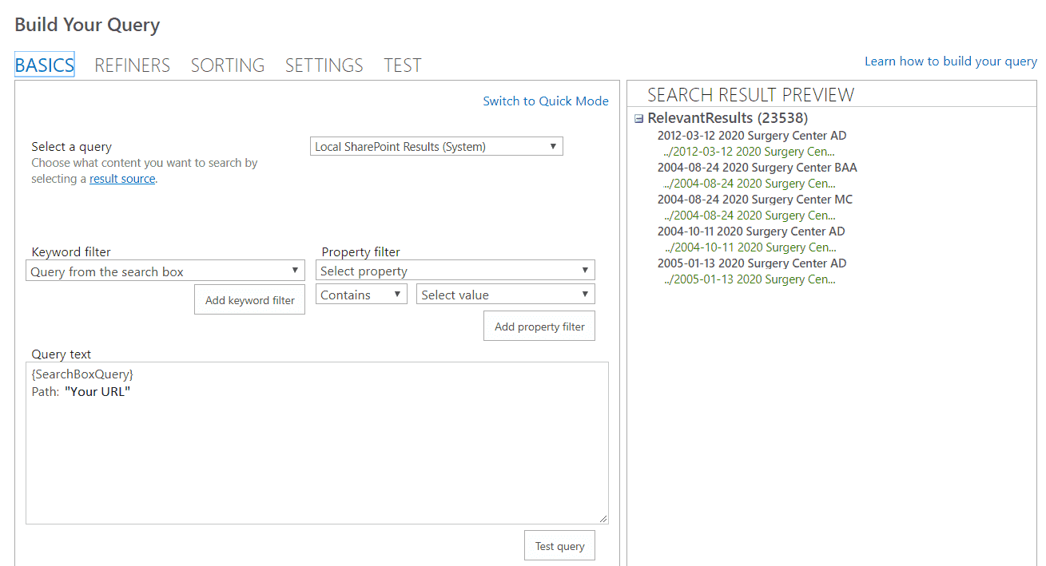Click the query text box resize grip
Image resolution: width=1046 pixels, height=566 pixels.
click(x=603, y=519)
